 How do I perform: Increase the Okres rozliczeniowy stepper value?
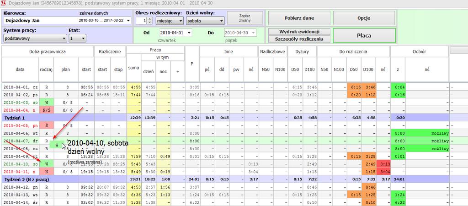click(150, 19)
